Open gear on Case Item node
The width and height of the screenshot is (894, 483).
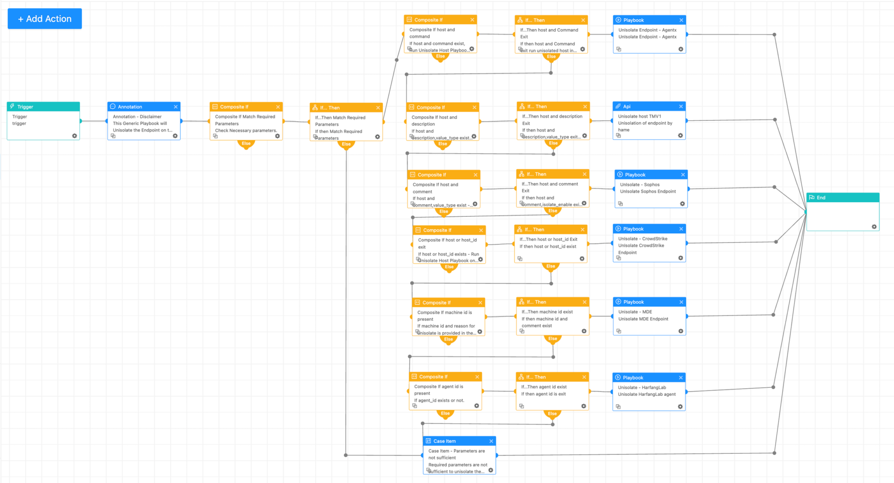(x=491, y=470)
